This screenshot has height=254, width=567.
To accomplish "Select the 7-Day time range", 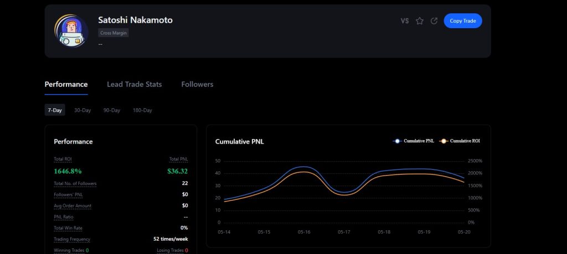I will pyautogui.click(x=55, y=110).
